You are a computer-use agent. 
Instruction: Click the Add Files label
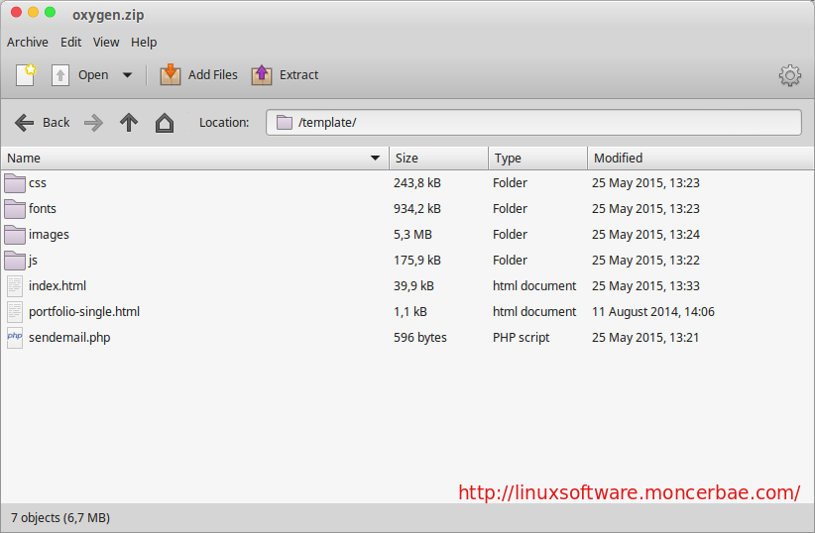click(212, 75)
